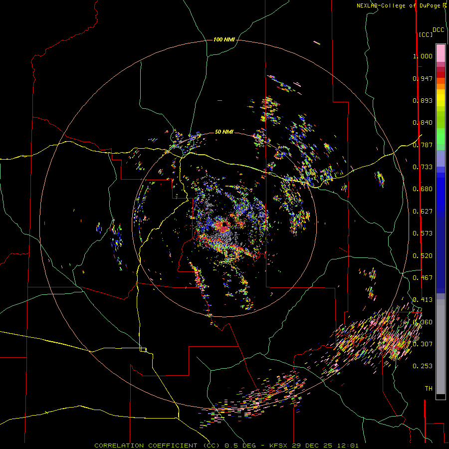Click the 0.893 scale value

pyautogui.click(x=423, y=100)
